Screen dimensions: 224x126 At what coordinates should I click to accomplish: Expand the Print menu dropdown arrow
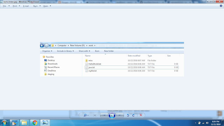tap(20, 6)
